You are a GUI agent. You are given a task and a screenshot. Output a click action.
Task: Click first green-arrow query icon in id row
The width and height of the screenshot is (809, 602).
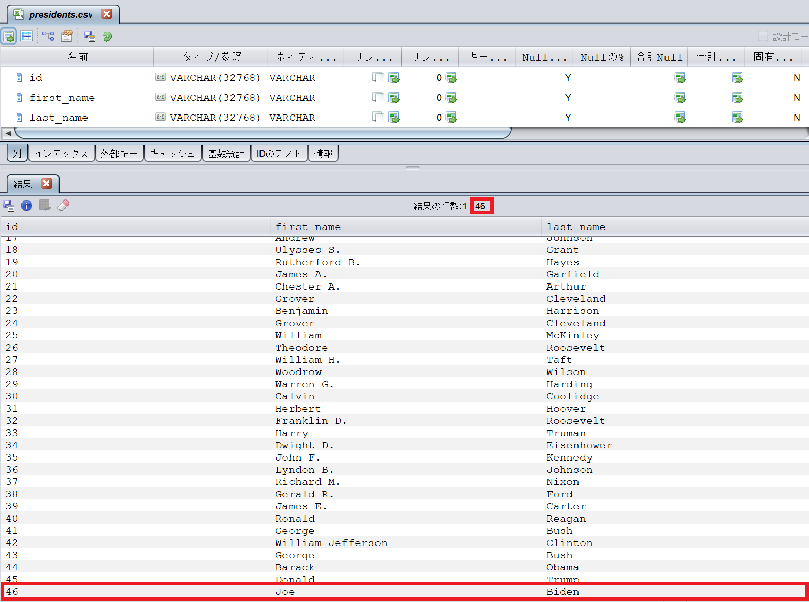[394, 78]
